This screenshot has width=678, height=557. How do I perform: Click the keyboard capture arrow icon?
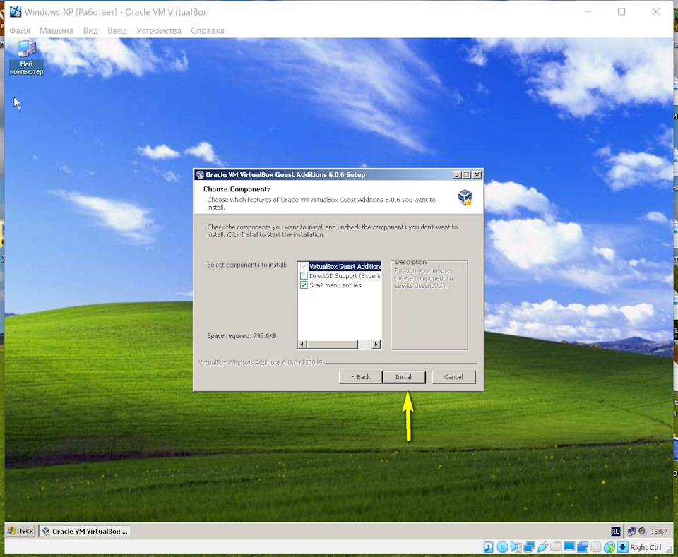click(622, 547)
